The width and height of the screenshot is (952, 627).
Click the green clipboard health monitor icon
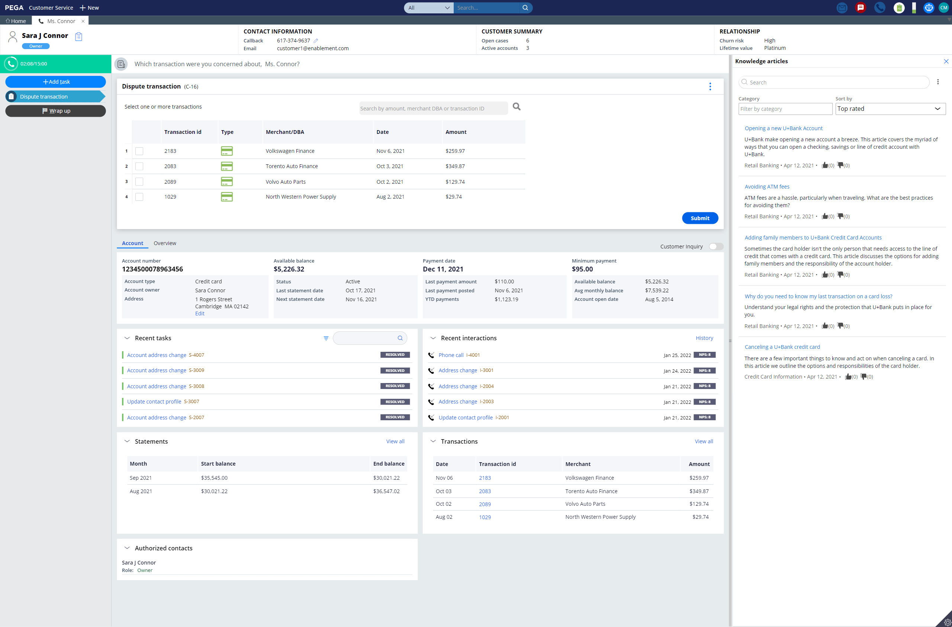point(899,7)
